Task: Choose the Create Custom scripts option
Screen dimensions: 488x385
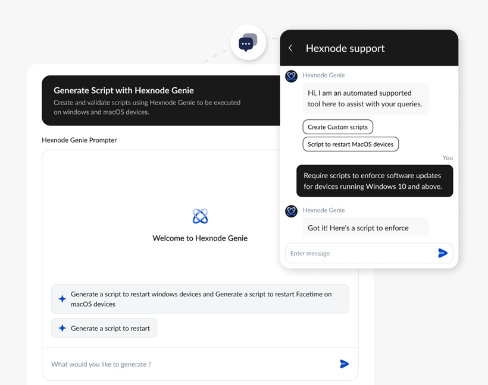Action: [337, 127]
